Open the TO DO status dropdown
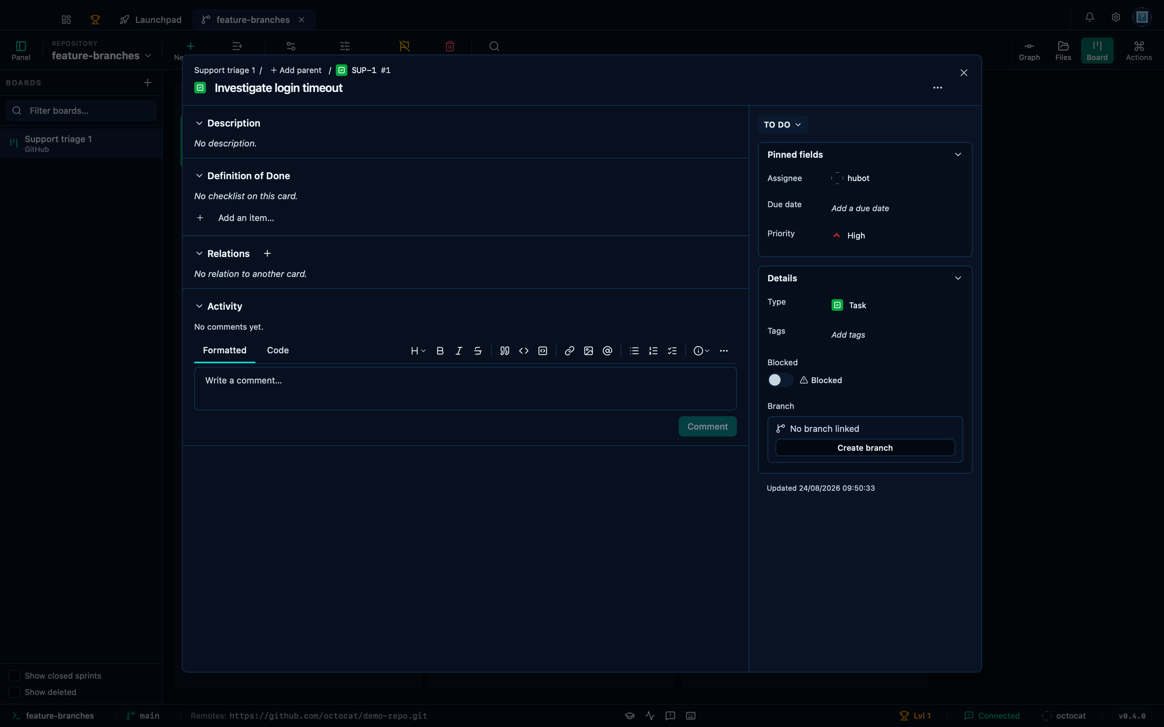1164x727 pixels. [x=782, y=125]
